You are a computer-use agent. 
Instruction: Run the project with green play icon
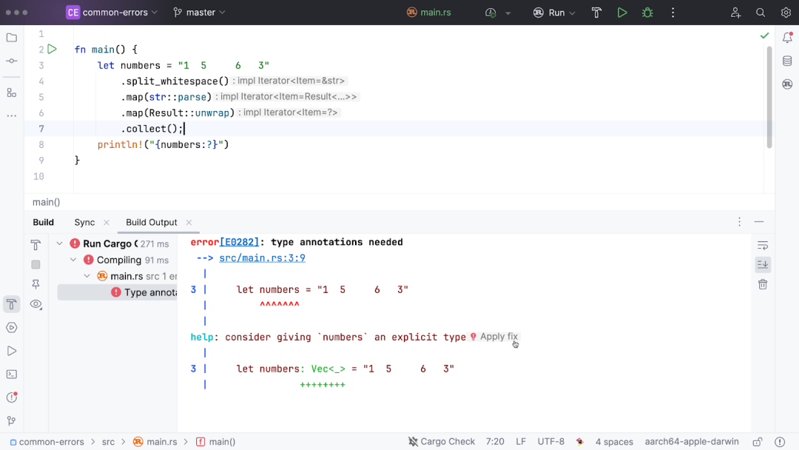pyautogui.click(x=621, y=13)
